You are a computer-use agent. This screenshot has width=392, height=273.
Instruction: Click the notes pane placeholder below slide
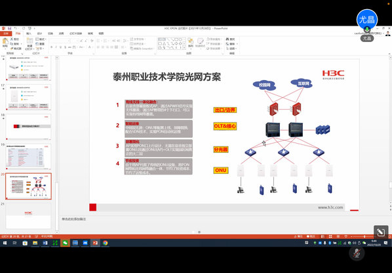point(74,219)
